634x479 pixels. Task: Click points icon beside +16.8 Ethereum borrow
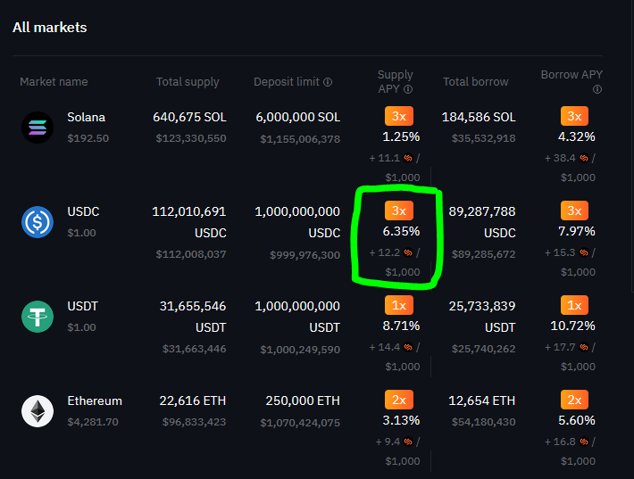(x=584, y=442)
